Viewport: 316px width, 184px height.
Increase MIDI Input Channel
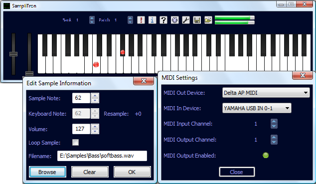click(274, 122)
